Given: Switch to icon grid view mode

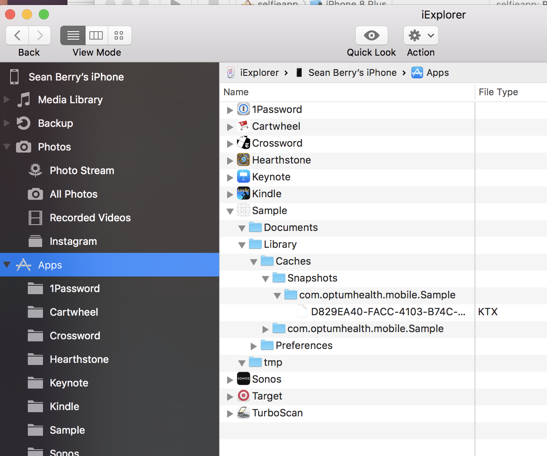Looking at the screenshot, I should 119,35.
